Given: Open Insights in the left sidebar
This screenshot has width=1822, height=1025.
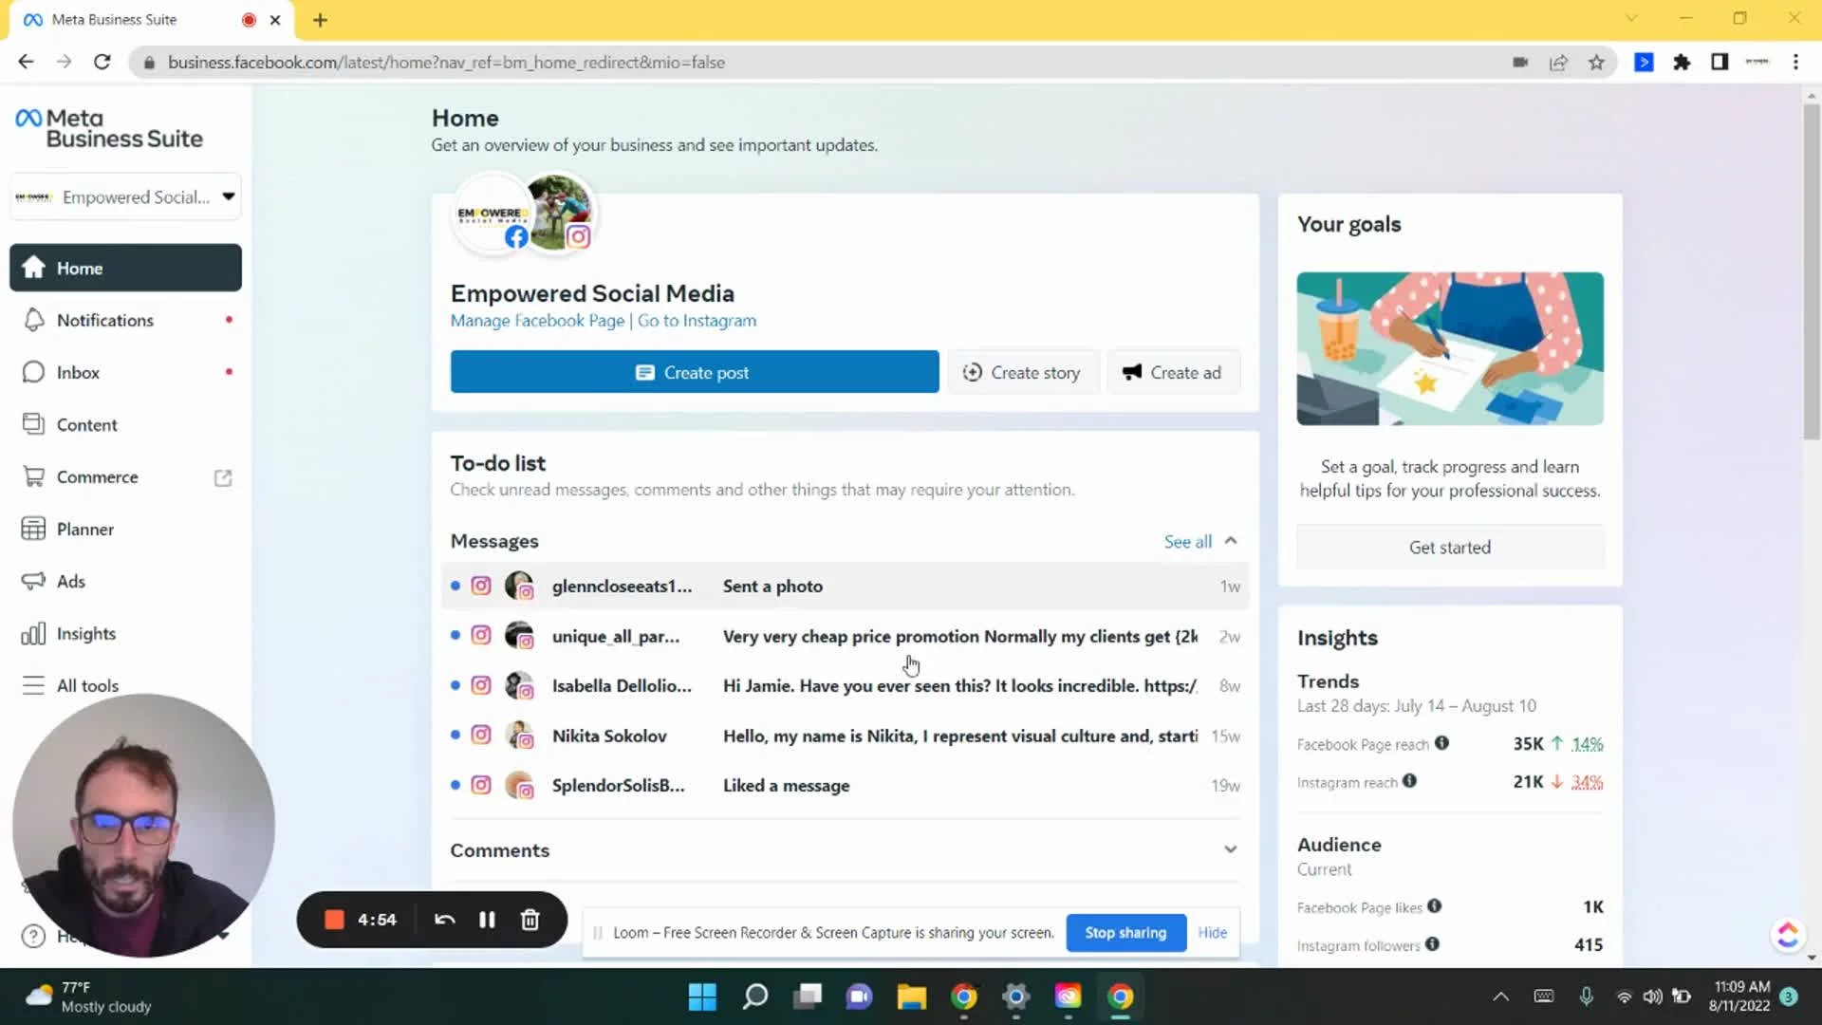Looking at the screenshot, I should coord(125,633).
